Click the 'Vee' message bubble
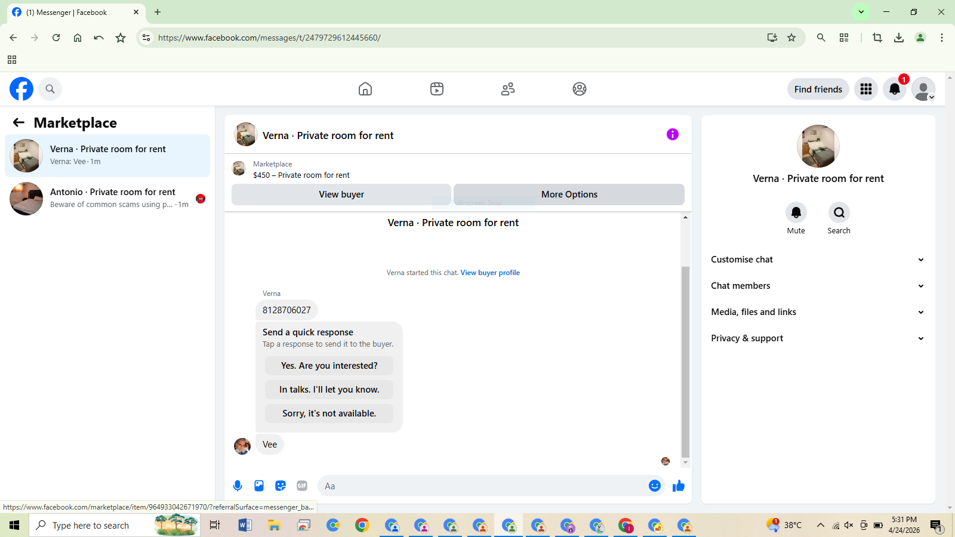 [270, 445]
